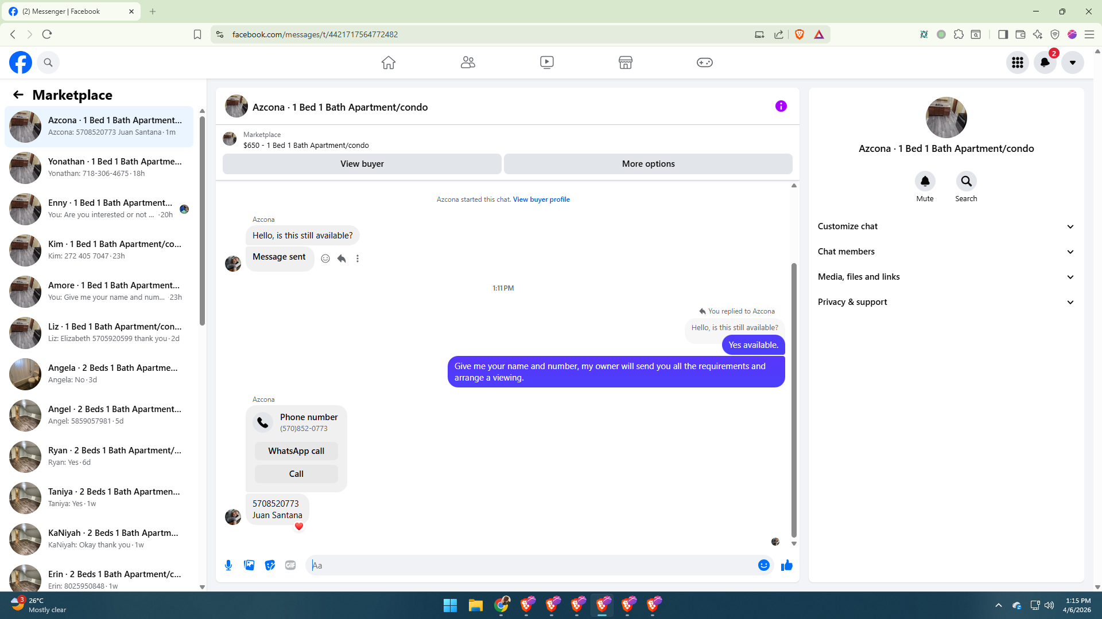Viewport: 1102px width, 619px height.
Task: Open conversation info purple icon
Action: (781, 106)
